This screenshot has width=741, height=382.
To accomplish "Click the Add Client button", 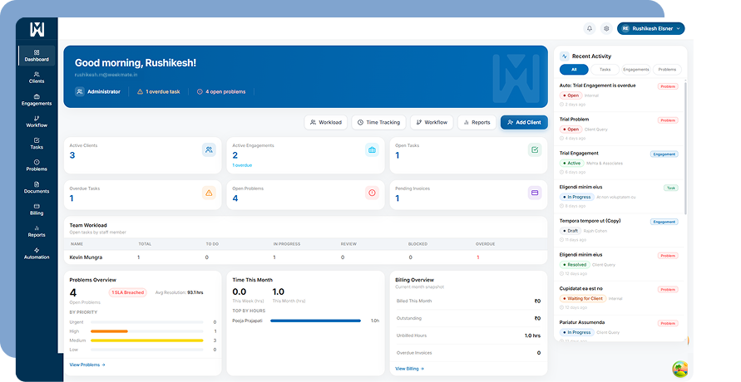I will coord(524,122).
